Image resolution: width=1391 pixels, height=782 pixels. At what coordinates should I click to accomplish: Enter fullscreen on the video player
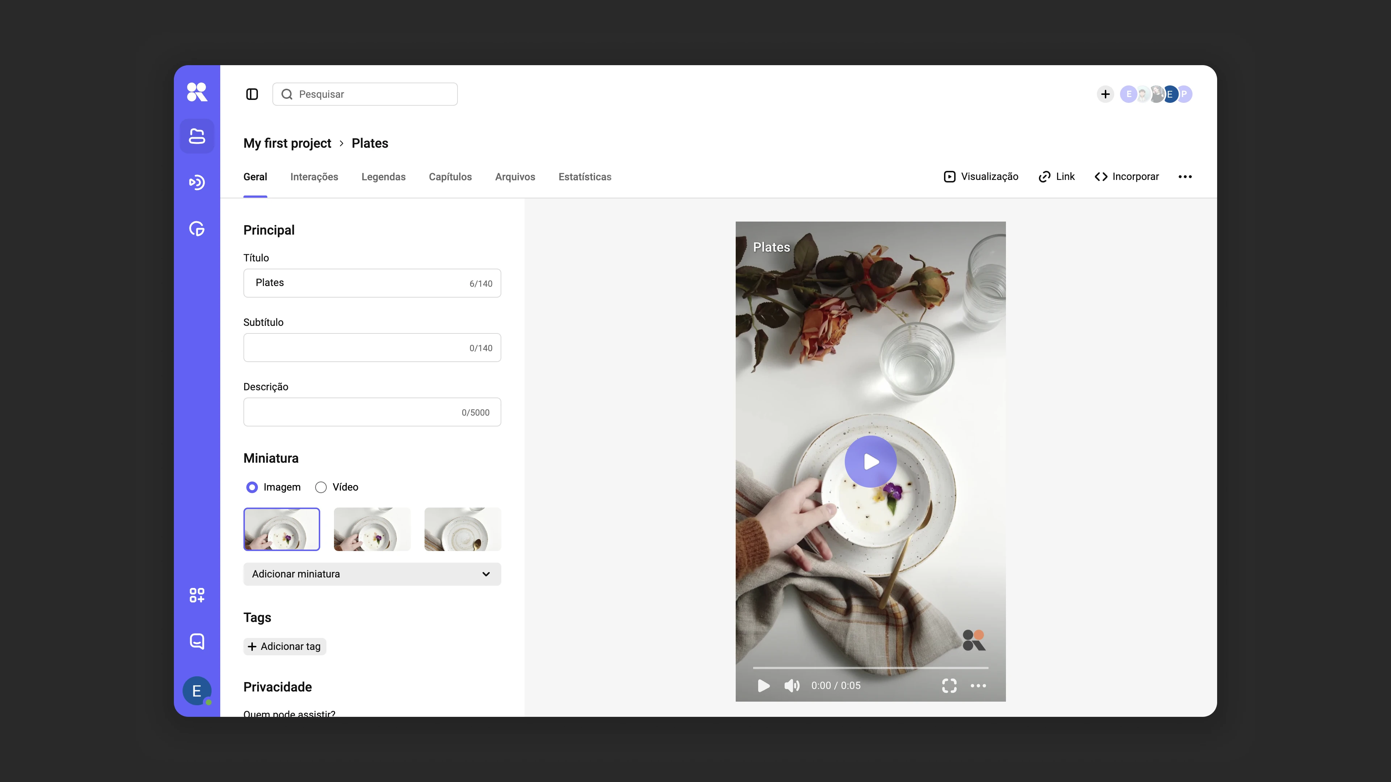[x=949, y=685]
